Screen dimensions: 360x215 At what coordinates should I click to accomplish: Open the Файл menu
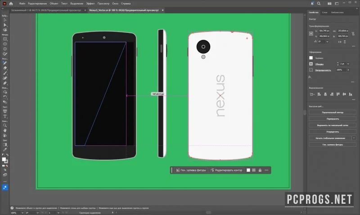(x=22, y=4)
